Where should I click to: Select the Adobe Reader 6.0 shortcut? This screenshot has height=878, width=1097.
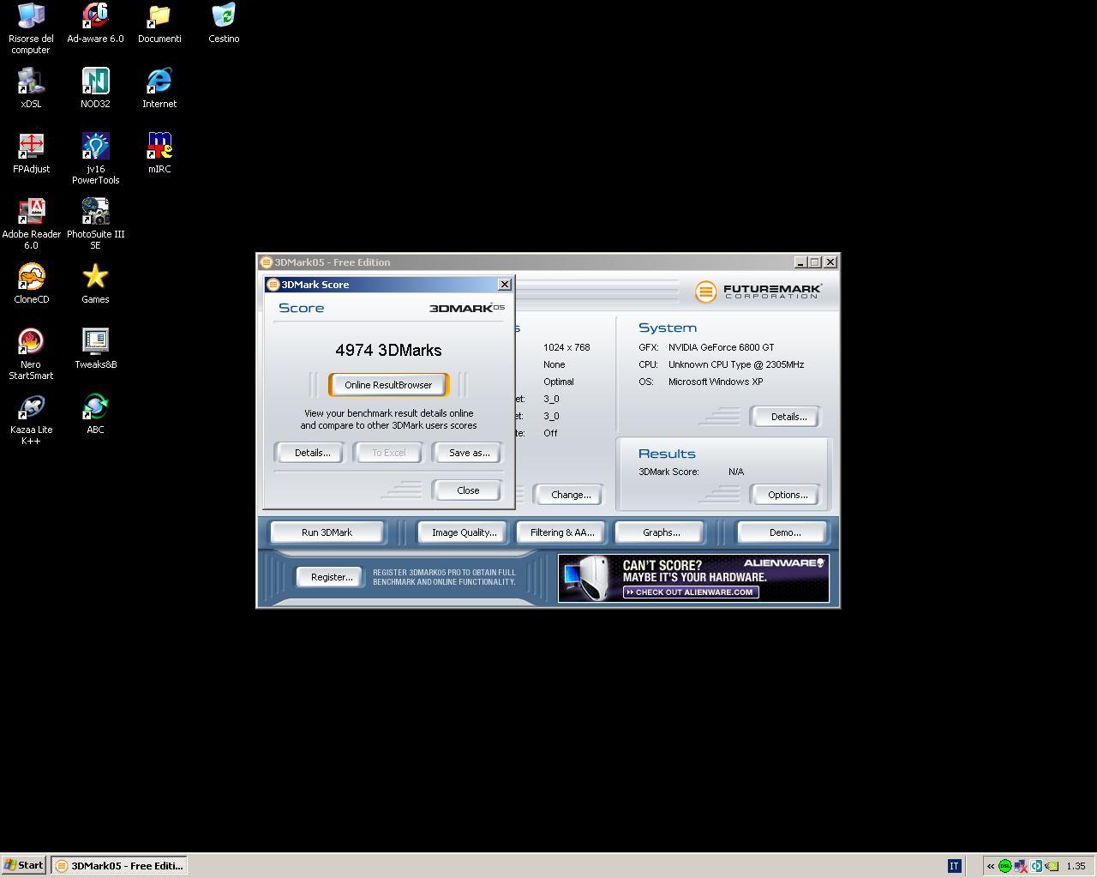point(31,224)
